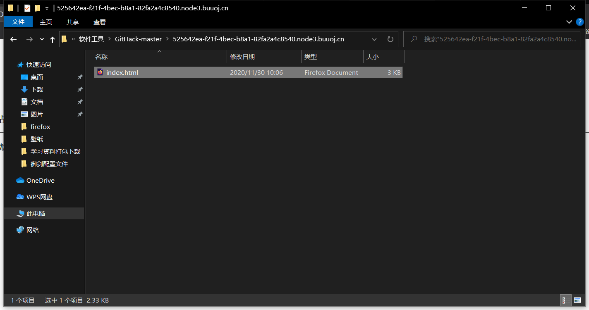Open 桌面 in the sidebar
This screenshot has height=310, width=589.
[37, 77]
